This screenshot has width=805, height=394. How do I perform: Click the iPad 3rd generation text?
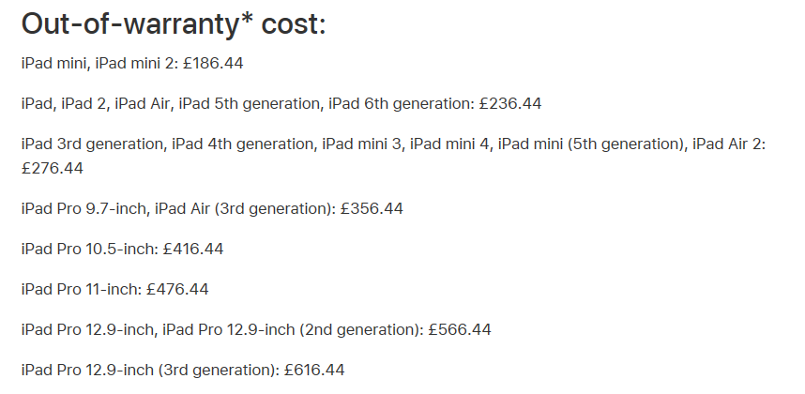point(94,144)
